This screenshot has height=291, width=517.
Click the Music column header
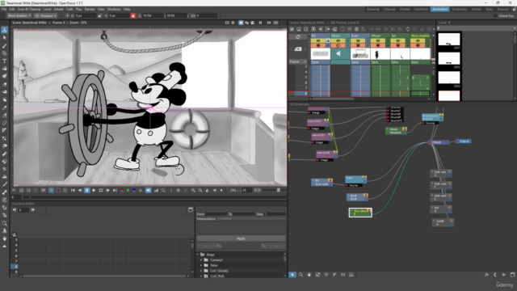click(340, 36)
